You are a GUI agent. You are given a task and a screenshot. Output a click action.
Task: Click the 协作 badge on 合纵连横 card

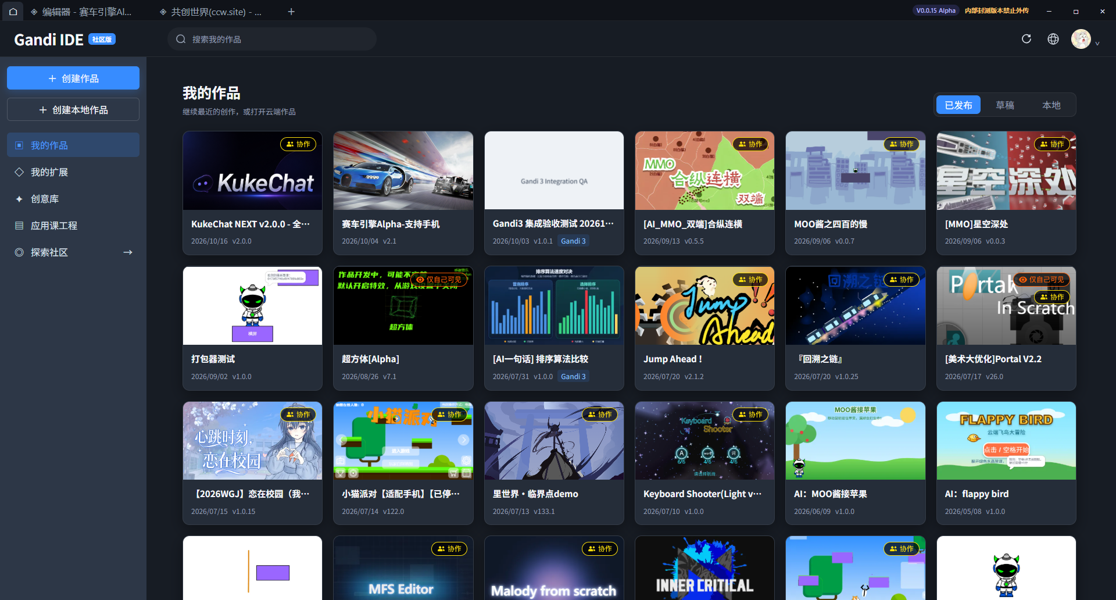pos(750,144)
